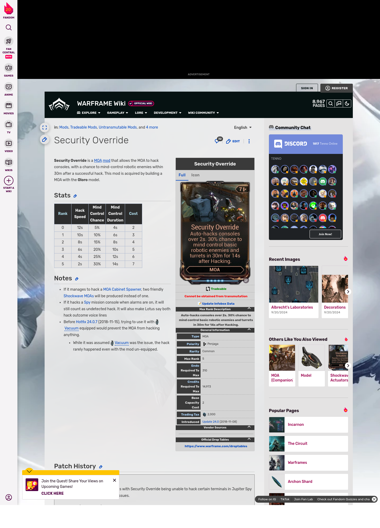380x528 pixels.
Task: Open the Archon Shard popular page
Action: pyautogui.click(x=308, y=482)
